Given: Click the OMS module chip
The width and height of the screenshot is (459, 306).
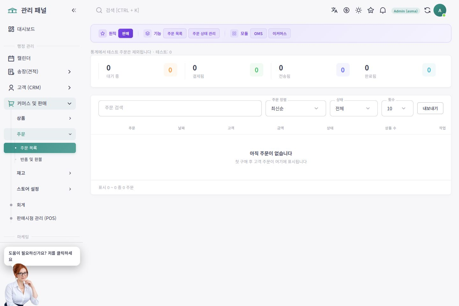Looking at the screenshot, I should point(259,33).
